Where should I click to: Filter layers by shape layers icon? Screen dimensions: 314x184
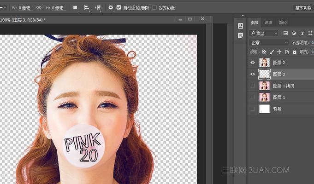tap(310, 33)
